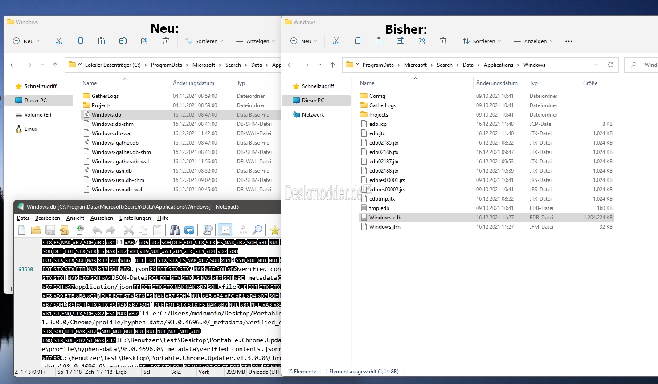
Task: Open Ansicht menu in Notepad3
Action: click(x=75, y=218)
